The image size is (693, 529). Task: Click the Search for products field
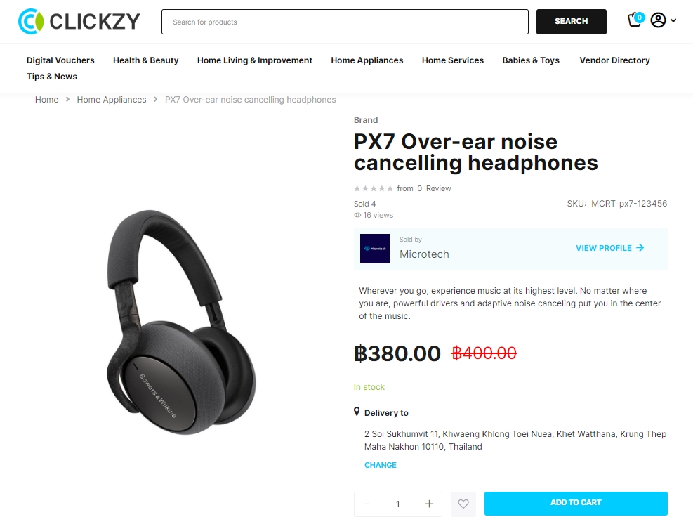tap(345, 22)
